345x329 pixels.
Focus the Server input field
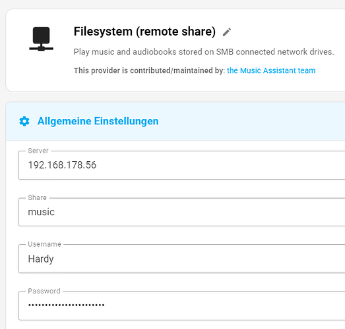click(x=181, y=165)
